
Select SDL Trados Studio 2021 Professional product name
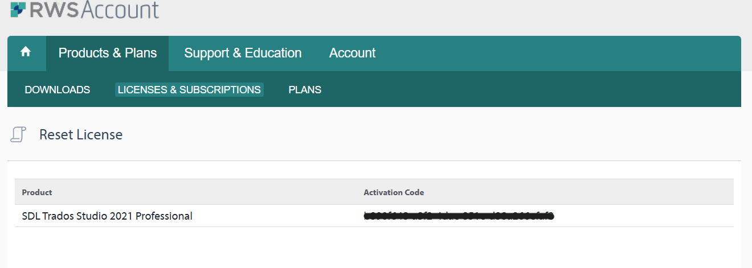[107, 216]
